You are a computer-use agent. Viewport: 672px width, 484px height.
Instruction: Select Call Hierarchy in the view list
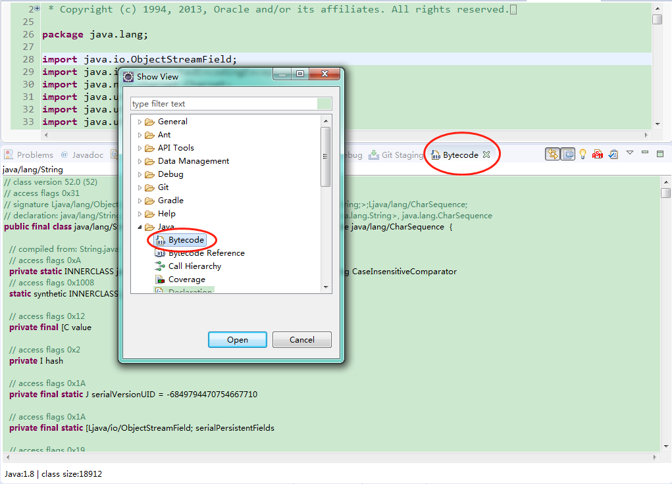(x=194, y=266)
